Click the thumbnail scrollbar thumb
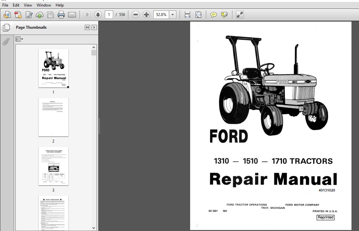The width and height of the screenshot is (359, 231). tap(94, 53)
